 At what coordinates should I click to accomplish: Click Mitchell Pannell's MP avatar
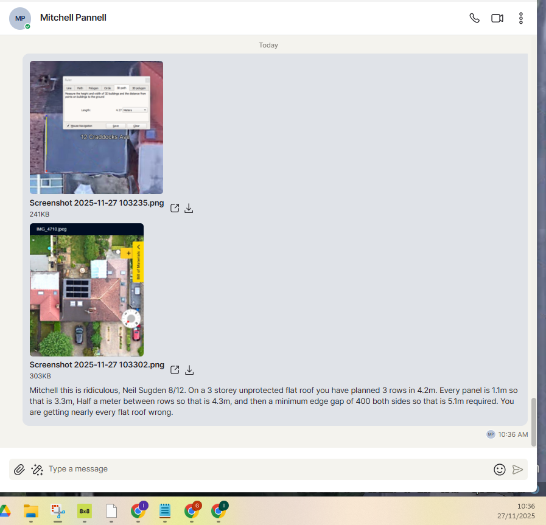(20, 18)
